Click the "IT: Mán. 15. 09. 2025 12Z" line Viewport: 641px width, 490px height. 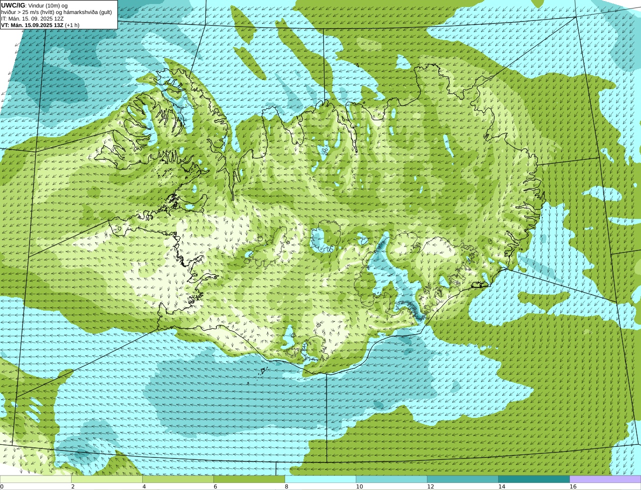(x=33, y=19)
